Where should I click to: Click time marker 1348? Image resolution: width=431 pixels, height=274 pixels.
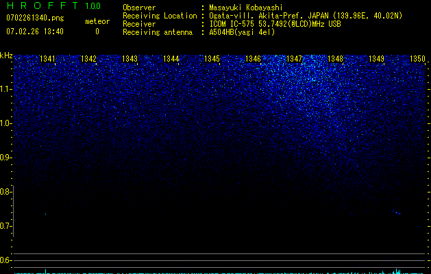[335, 58]
